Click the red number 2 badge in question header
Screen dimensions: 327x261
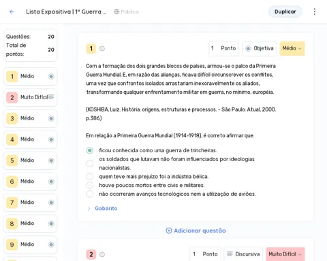(91, 254)
